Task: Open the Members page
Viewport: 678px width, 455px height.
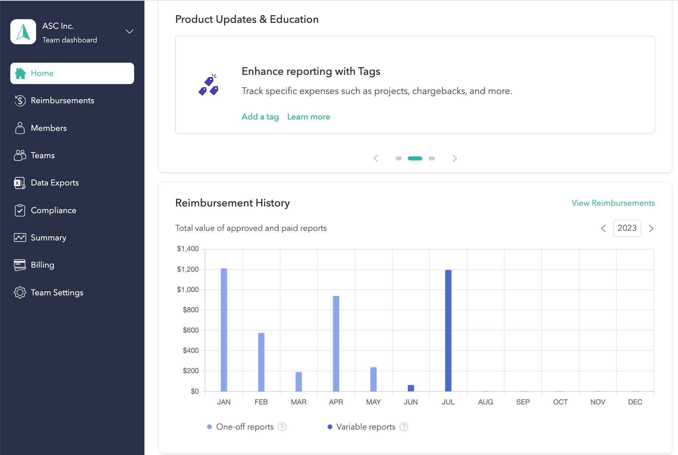Action: [x=49, y=128]
